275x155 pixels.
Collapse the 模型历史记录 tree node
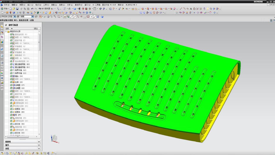pos(6,31)
